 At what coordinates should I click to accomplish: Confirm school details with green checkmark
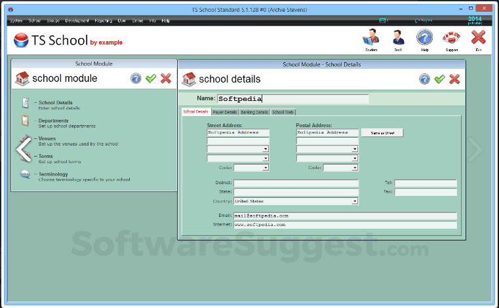439,79
